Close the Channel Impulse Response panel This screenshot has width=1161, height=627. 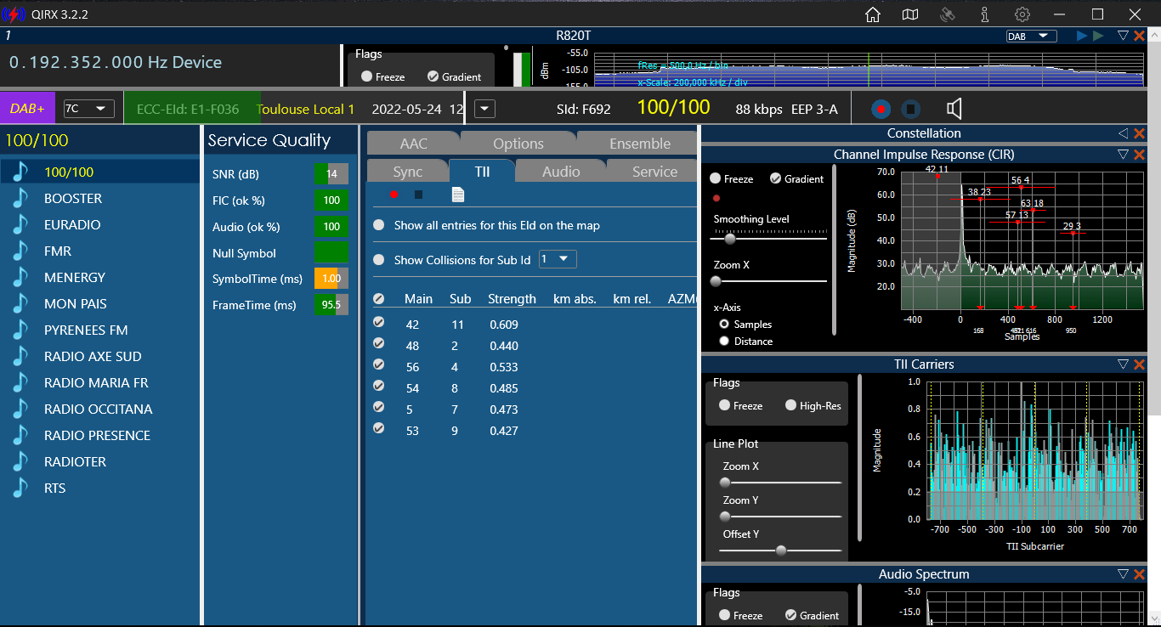coord(1139,155)
